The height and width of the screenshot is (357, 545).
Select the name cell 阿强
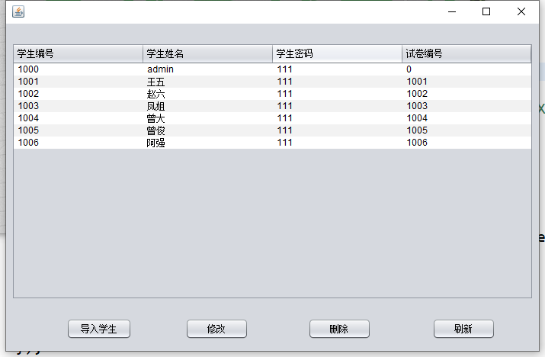pos(207,143)
